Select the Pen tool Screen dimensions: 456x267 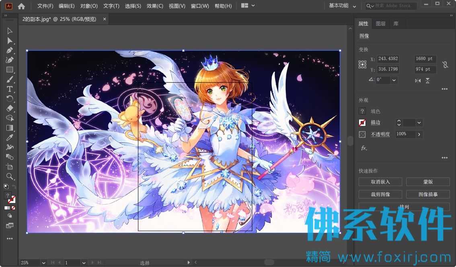pyautogui.click(x=10, y=50)
